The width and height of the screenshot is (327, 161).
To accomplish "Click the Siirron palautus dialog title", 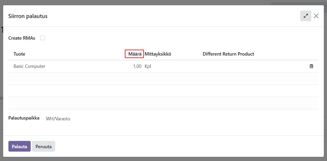I will pos(28,16).
